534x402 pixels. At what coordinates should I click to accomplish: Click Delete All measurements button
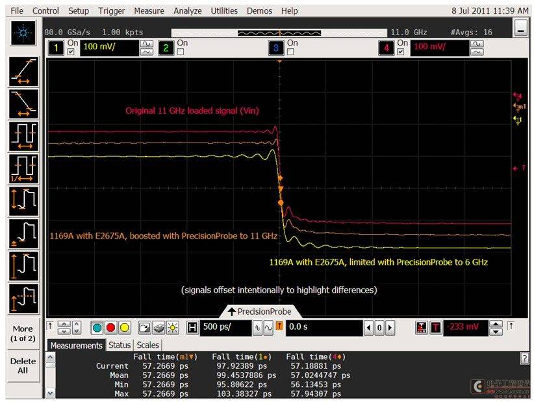pyautogui.click(x=23, y=366)
